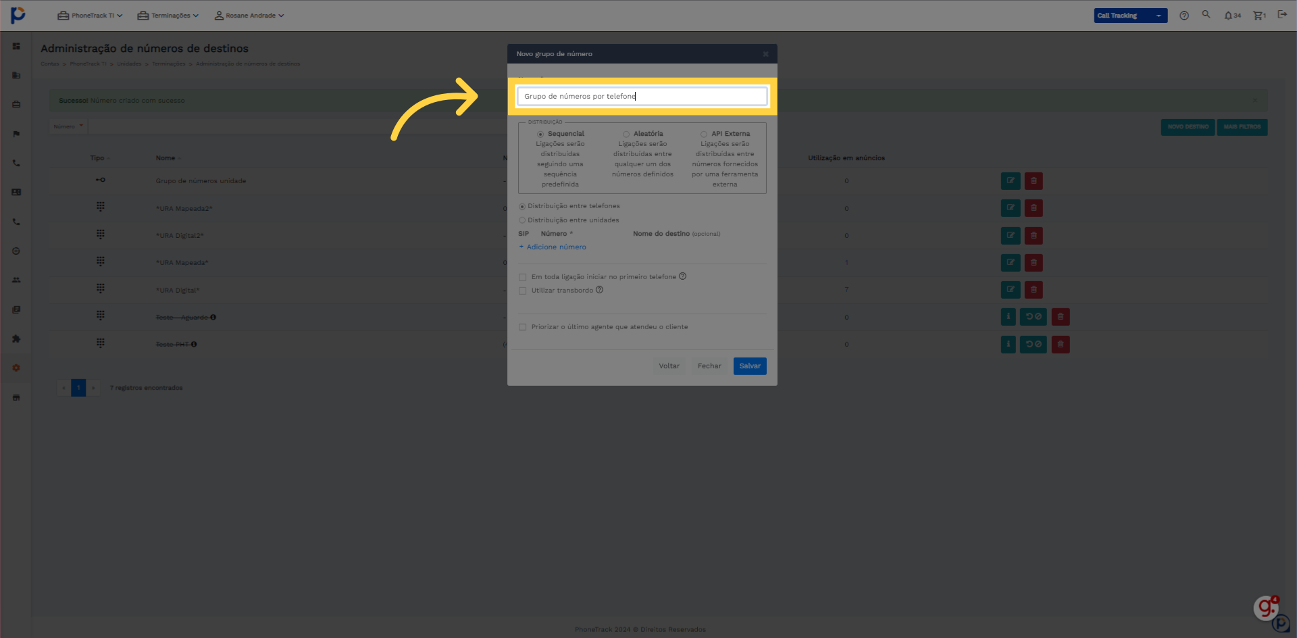The width and height of the screenshot is (1297, 638).
Task: Click the NOVO DESTINO button
Action: coord(1188,127)
